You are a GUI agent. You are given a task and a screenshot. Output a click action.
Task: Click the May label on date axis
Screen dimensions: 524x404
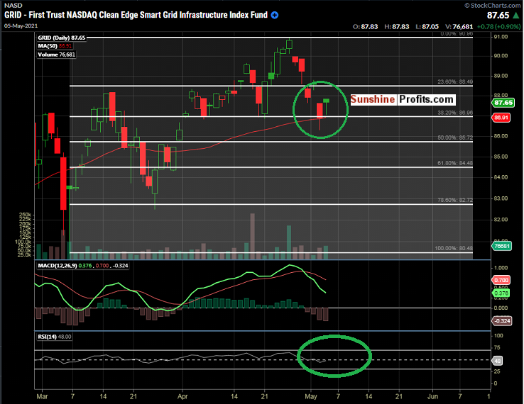pyautogui.click(x=311, y=396)
